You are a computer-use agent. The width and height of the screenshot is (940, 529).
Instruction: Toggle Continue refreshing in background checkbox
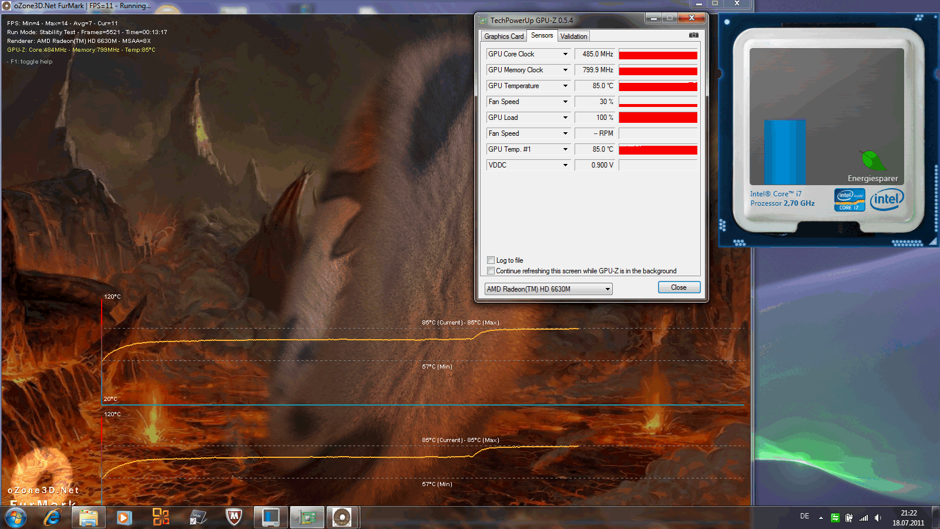pyautogui.click(x=491, y=271)
